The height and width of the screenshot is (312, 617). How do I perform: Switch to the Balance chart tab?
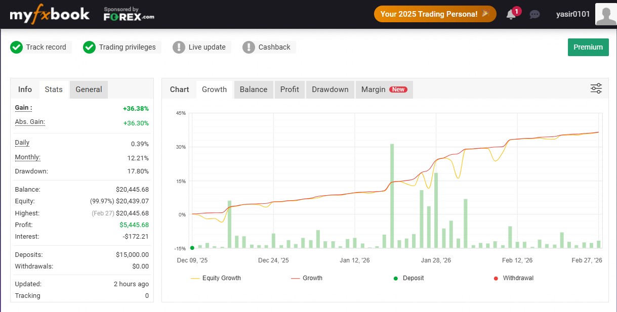coord(253,90)
